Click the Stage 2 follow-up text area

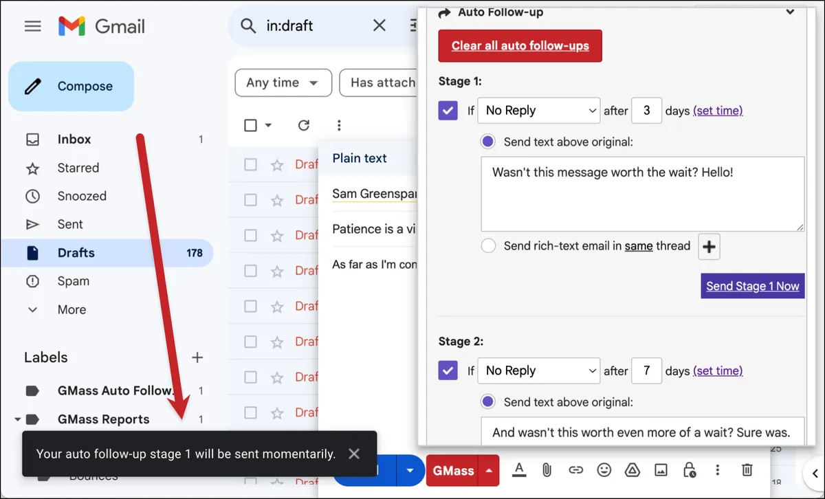[643, 432]
